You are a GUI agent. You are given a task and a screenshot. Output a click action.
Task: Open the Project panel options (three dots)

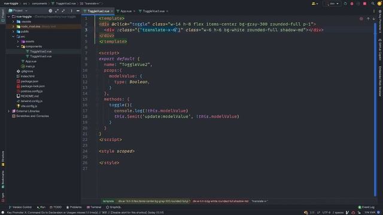tap(71, 11)
